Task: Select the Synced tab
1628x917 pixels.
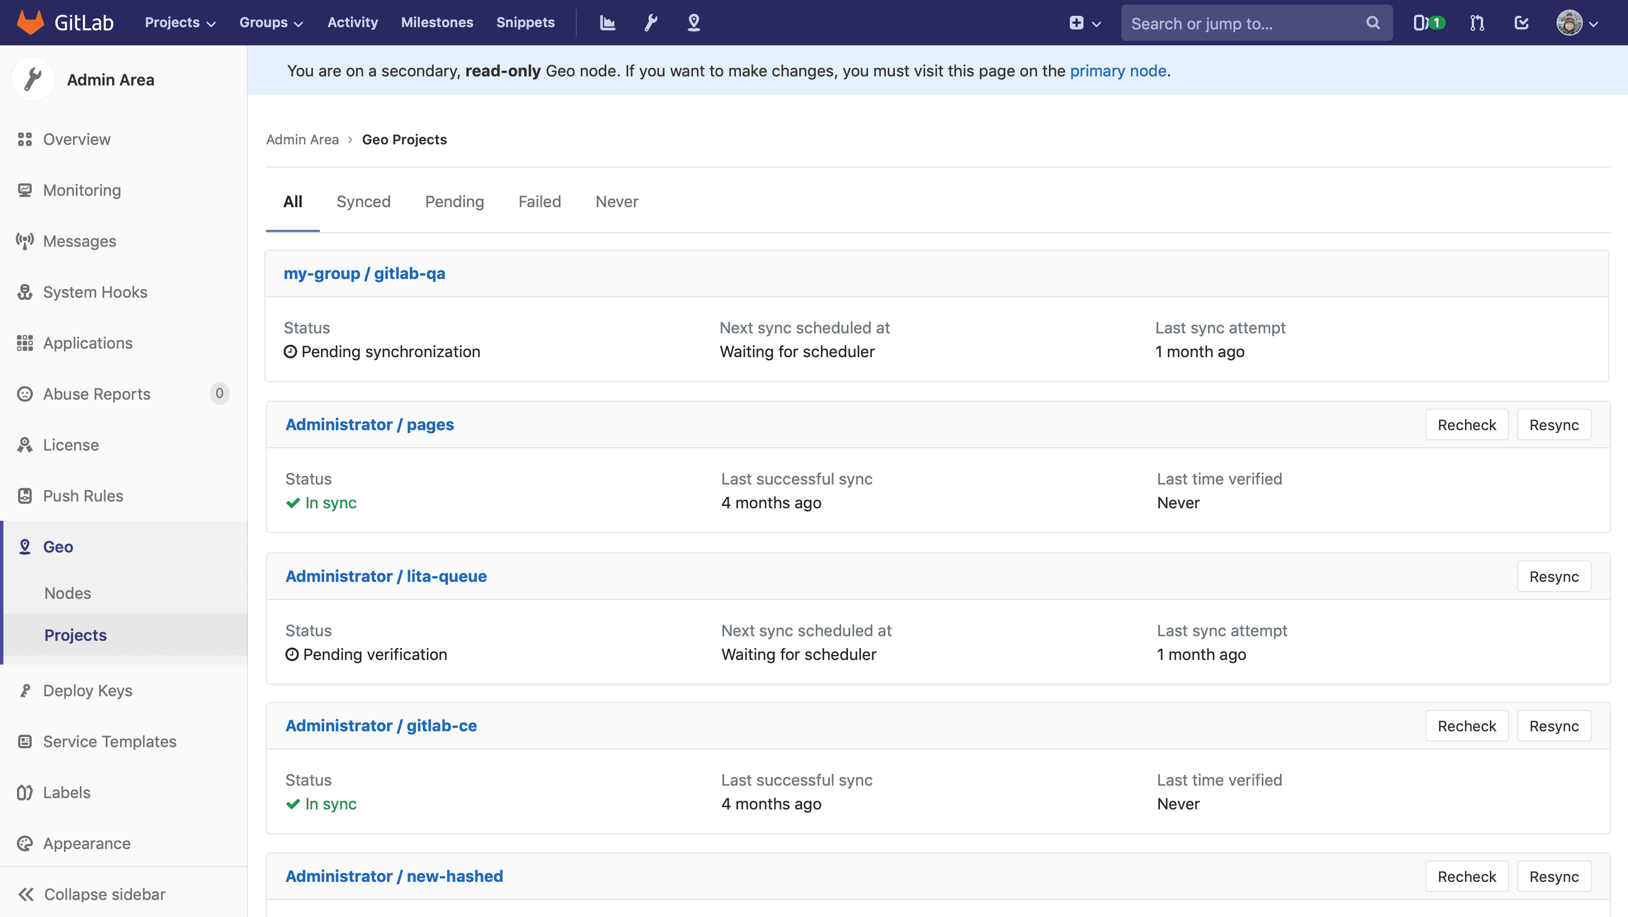Action: tap(363, 202)
